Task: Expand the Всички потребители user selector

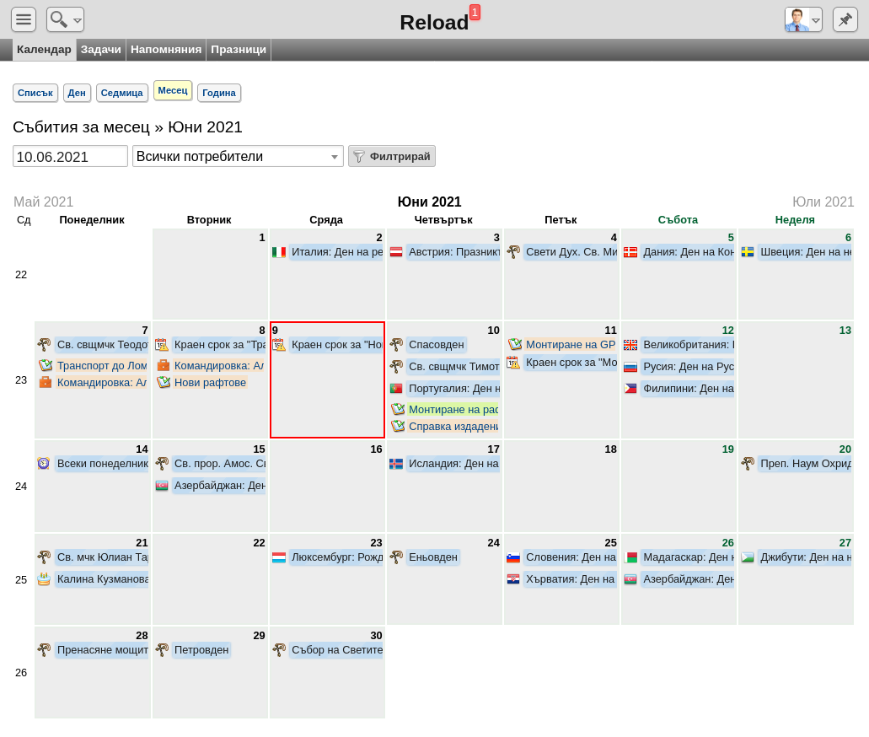Action: (x=238, y=156)
